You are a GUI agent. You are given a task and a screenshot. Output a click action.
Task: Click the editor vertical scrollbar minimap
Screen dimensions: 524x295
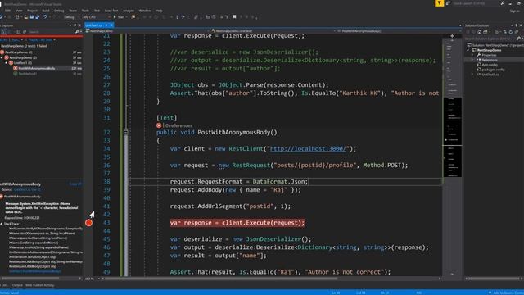(x=452, y=156)
